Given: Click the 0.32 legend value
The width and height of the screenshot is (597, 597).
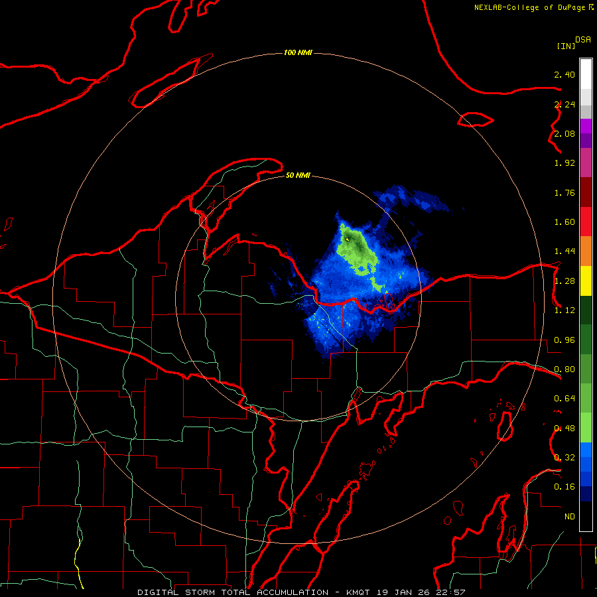Looking at the screenshot, I should click(564, 458).
